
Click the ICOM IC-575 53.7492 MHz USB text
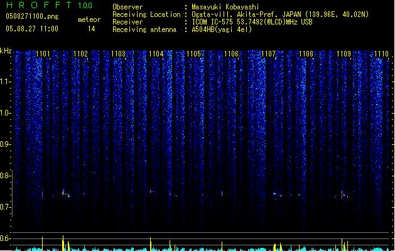click(252, 22)
